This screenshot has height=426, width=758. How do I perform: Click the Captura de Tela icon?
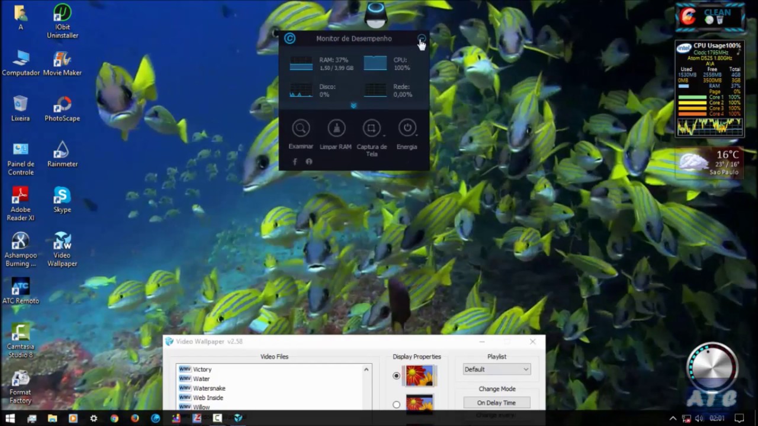[x=371, y=128]
